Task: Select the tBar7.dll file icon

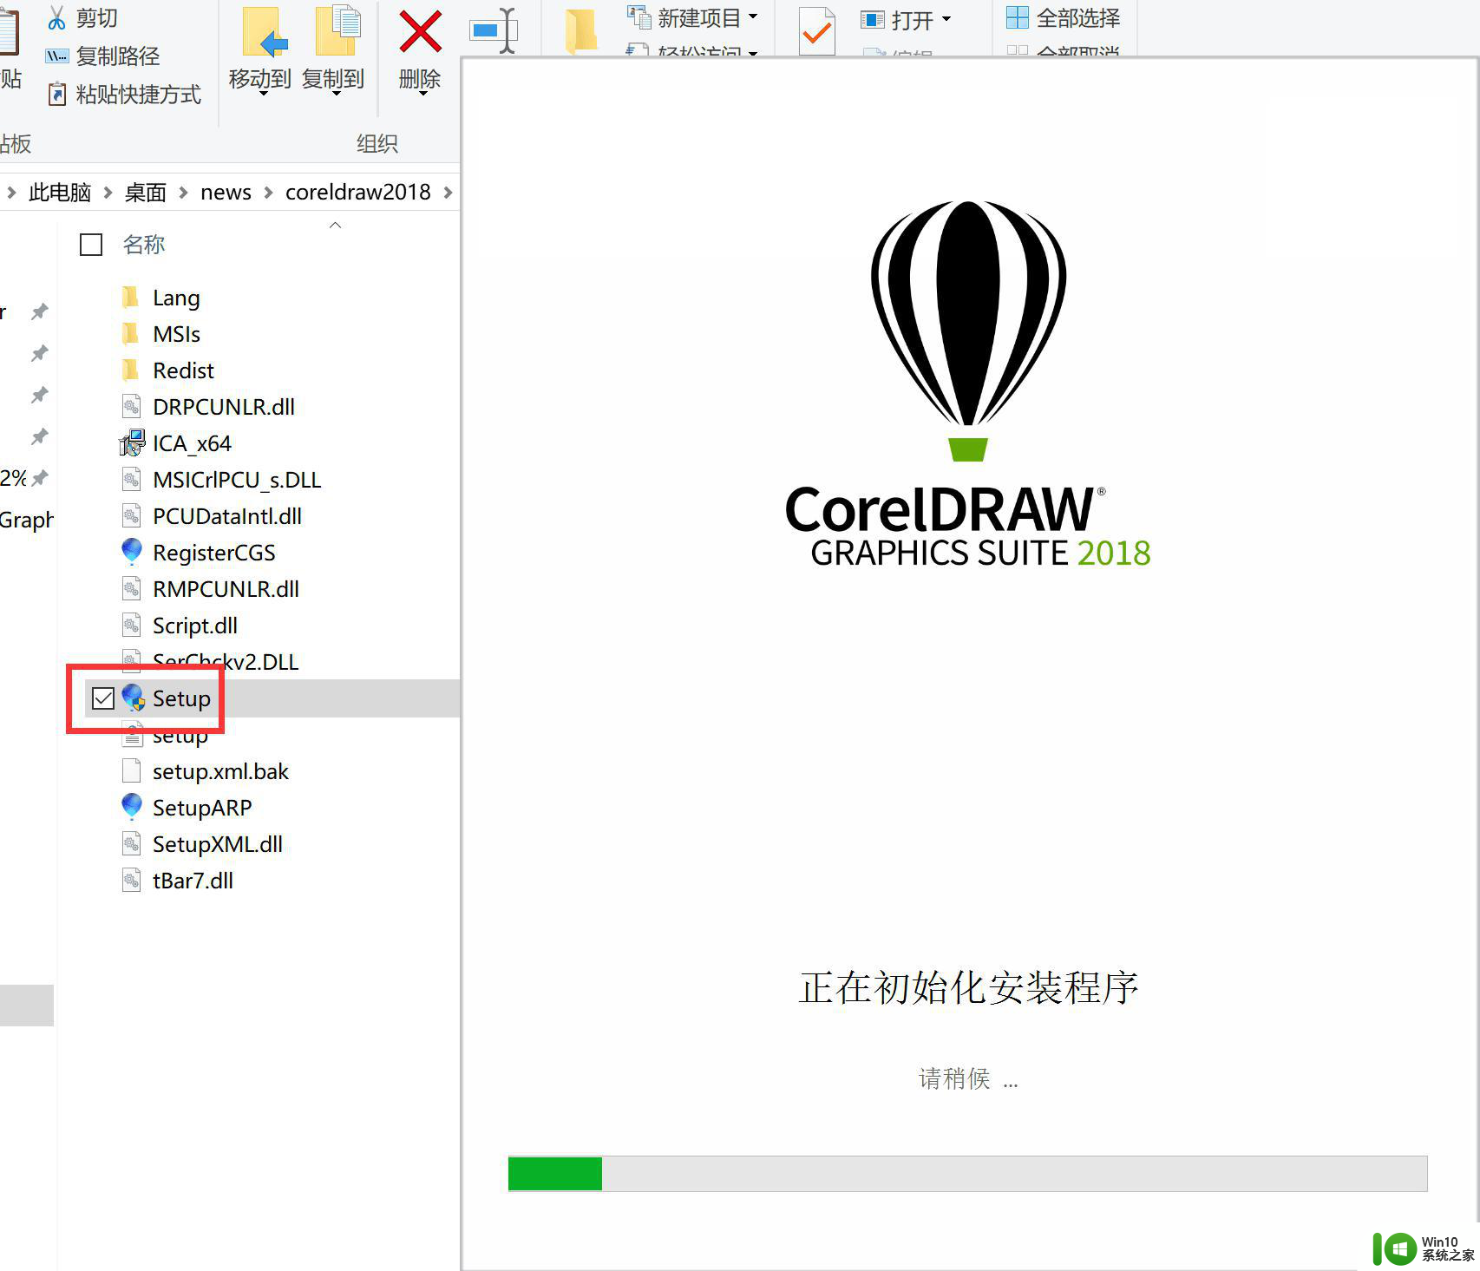Action: (x=131, y=880)
